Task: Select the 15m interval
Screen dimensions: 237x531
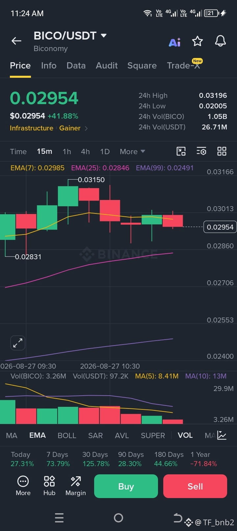Action: point(44,152)
